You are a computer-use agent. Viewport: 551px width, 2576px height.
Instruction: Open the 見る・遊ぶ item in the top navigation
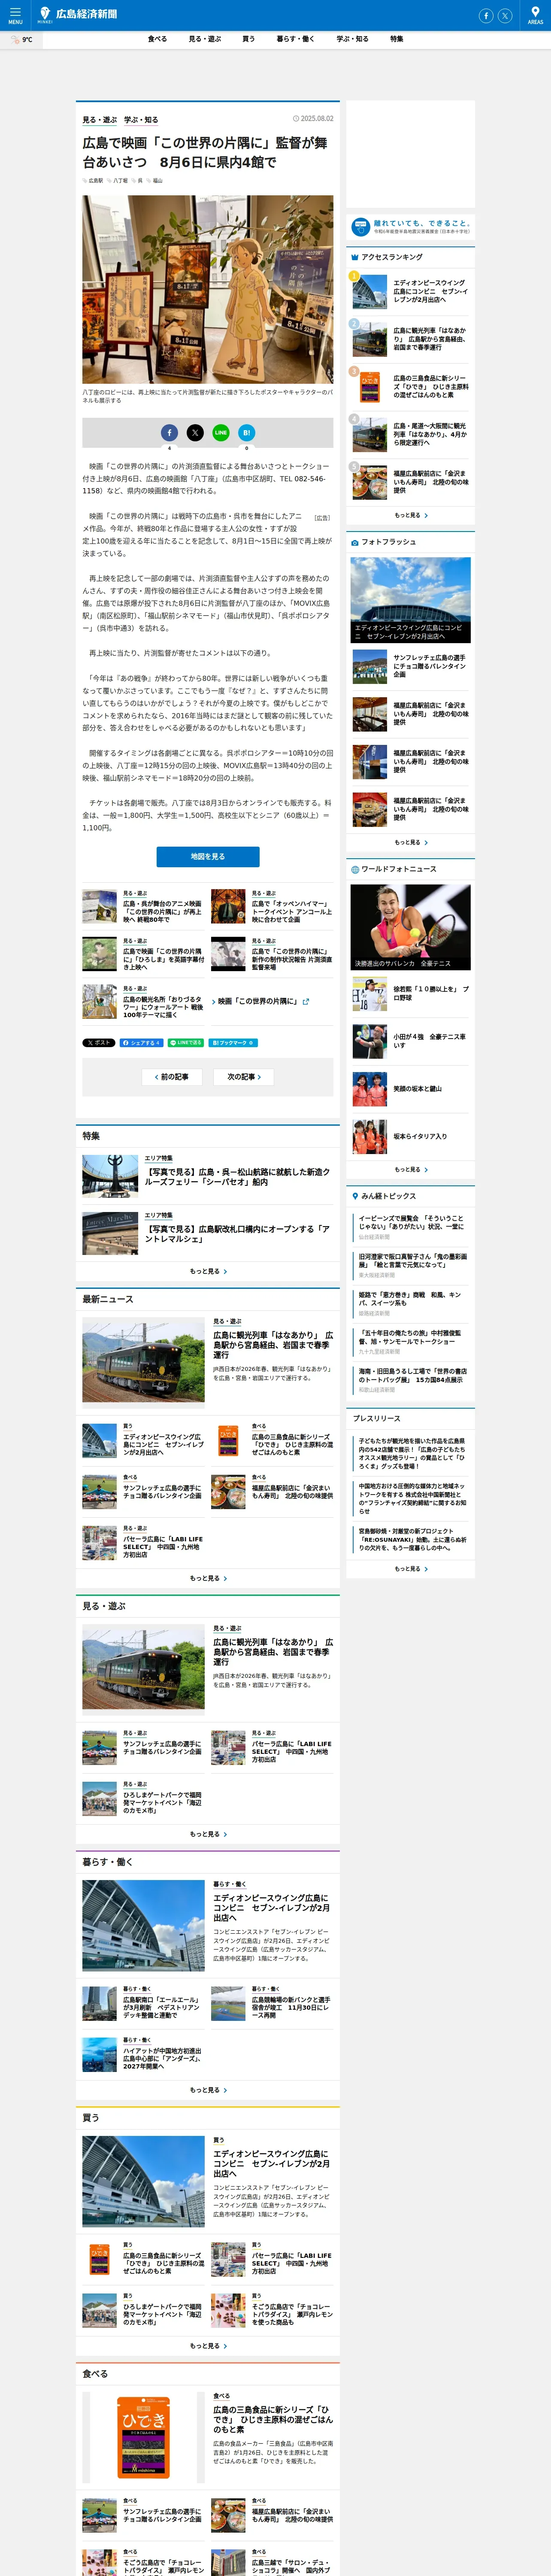click(205, 39)
